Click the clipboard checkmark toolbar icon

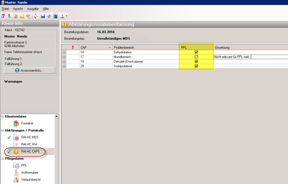(x=15, y=16)
